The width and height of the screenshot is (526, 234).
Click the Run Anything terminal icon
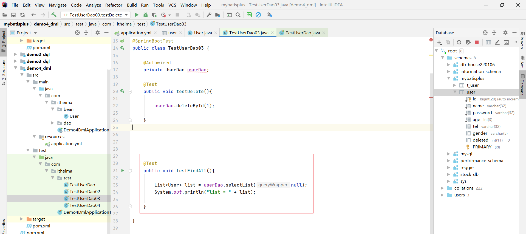(229, 15)
